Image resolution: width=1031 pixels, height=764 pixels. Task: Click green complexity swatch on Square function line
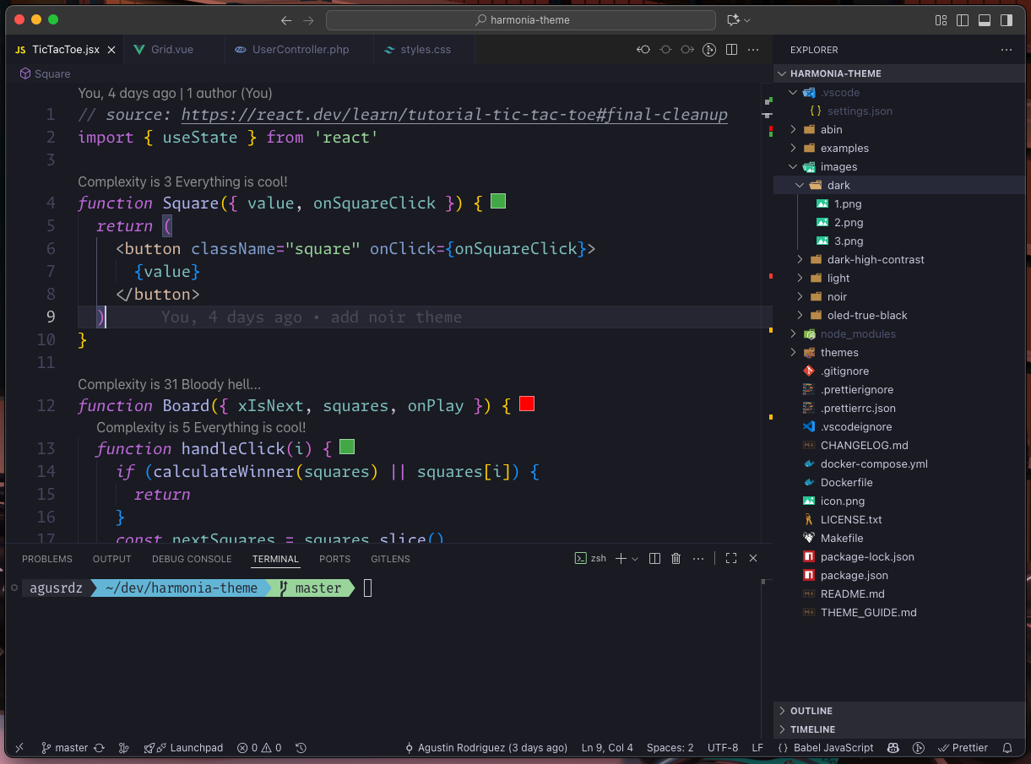pos(498,201)
